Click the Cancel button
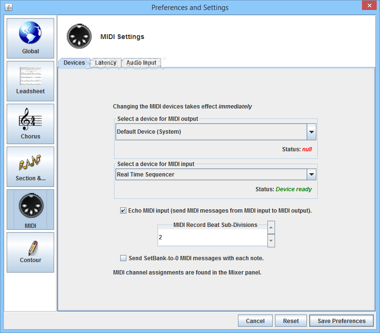Viewport: 380px width, 333px height. coord(255,321)
